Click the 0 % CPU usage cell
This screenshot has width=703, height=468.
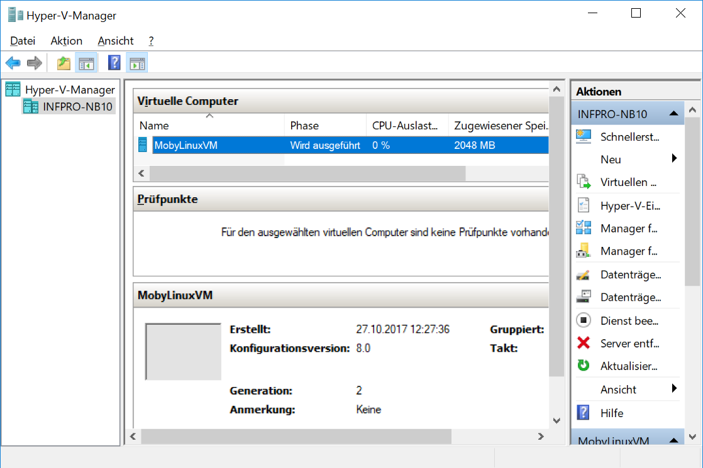[x=380, y=145]
